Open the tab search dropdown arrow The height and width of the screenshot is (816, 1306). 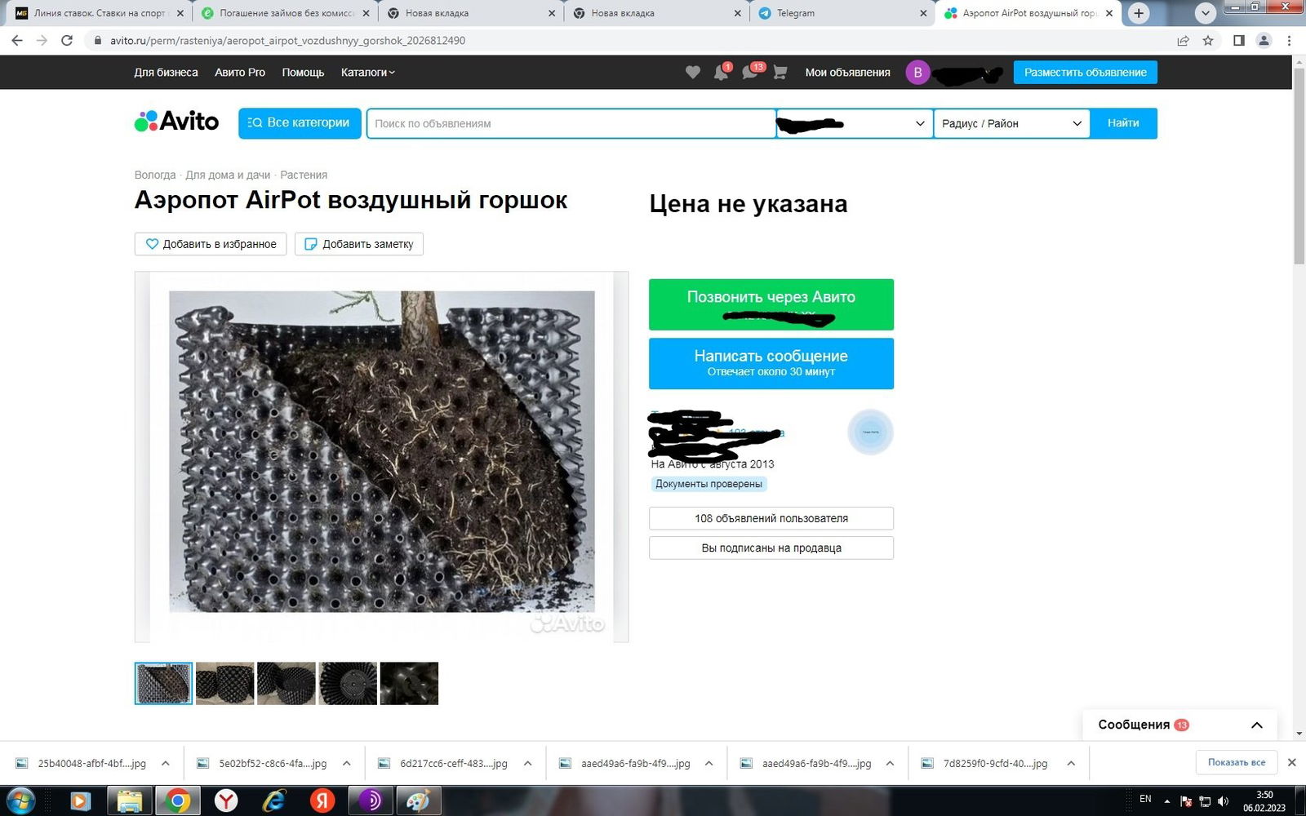[x=1206, y=13]
